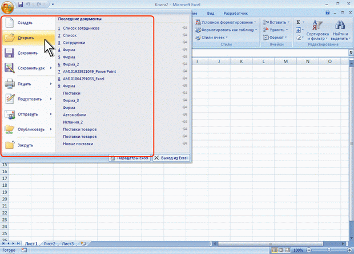Click the Redo icon in quick access toolbar

39,4
